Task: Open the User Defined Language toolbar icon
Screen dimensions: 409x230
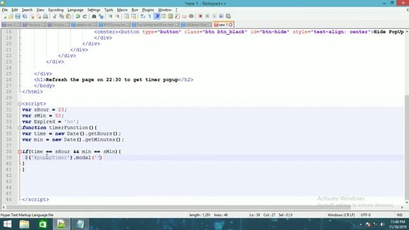Action: tap(164, 17)
